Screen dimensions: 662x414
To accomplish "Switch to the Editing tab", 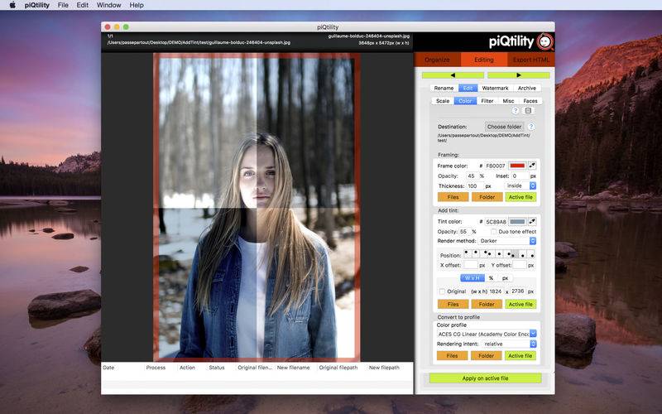I will click(484, 60).
